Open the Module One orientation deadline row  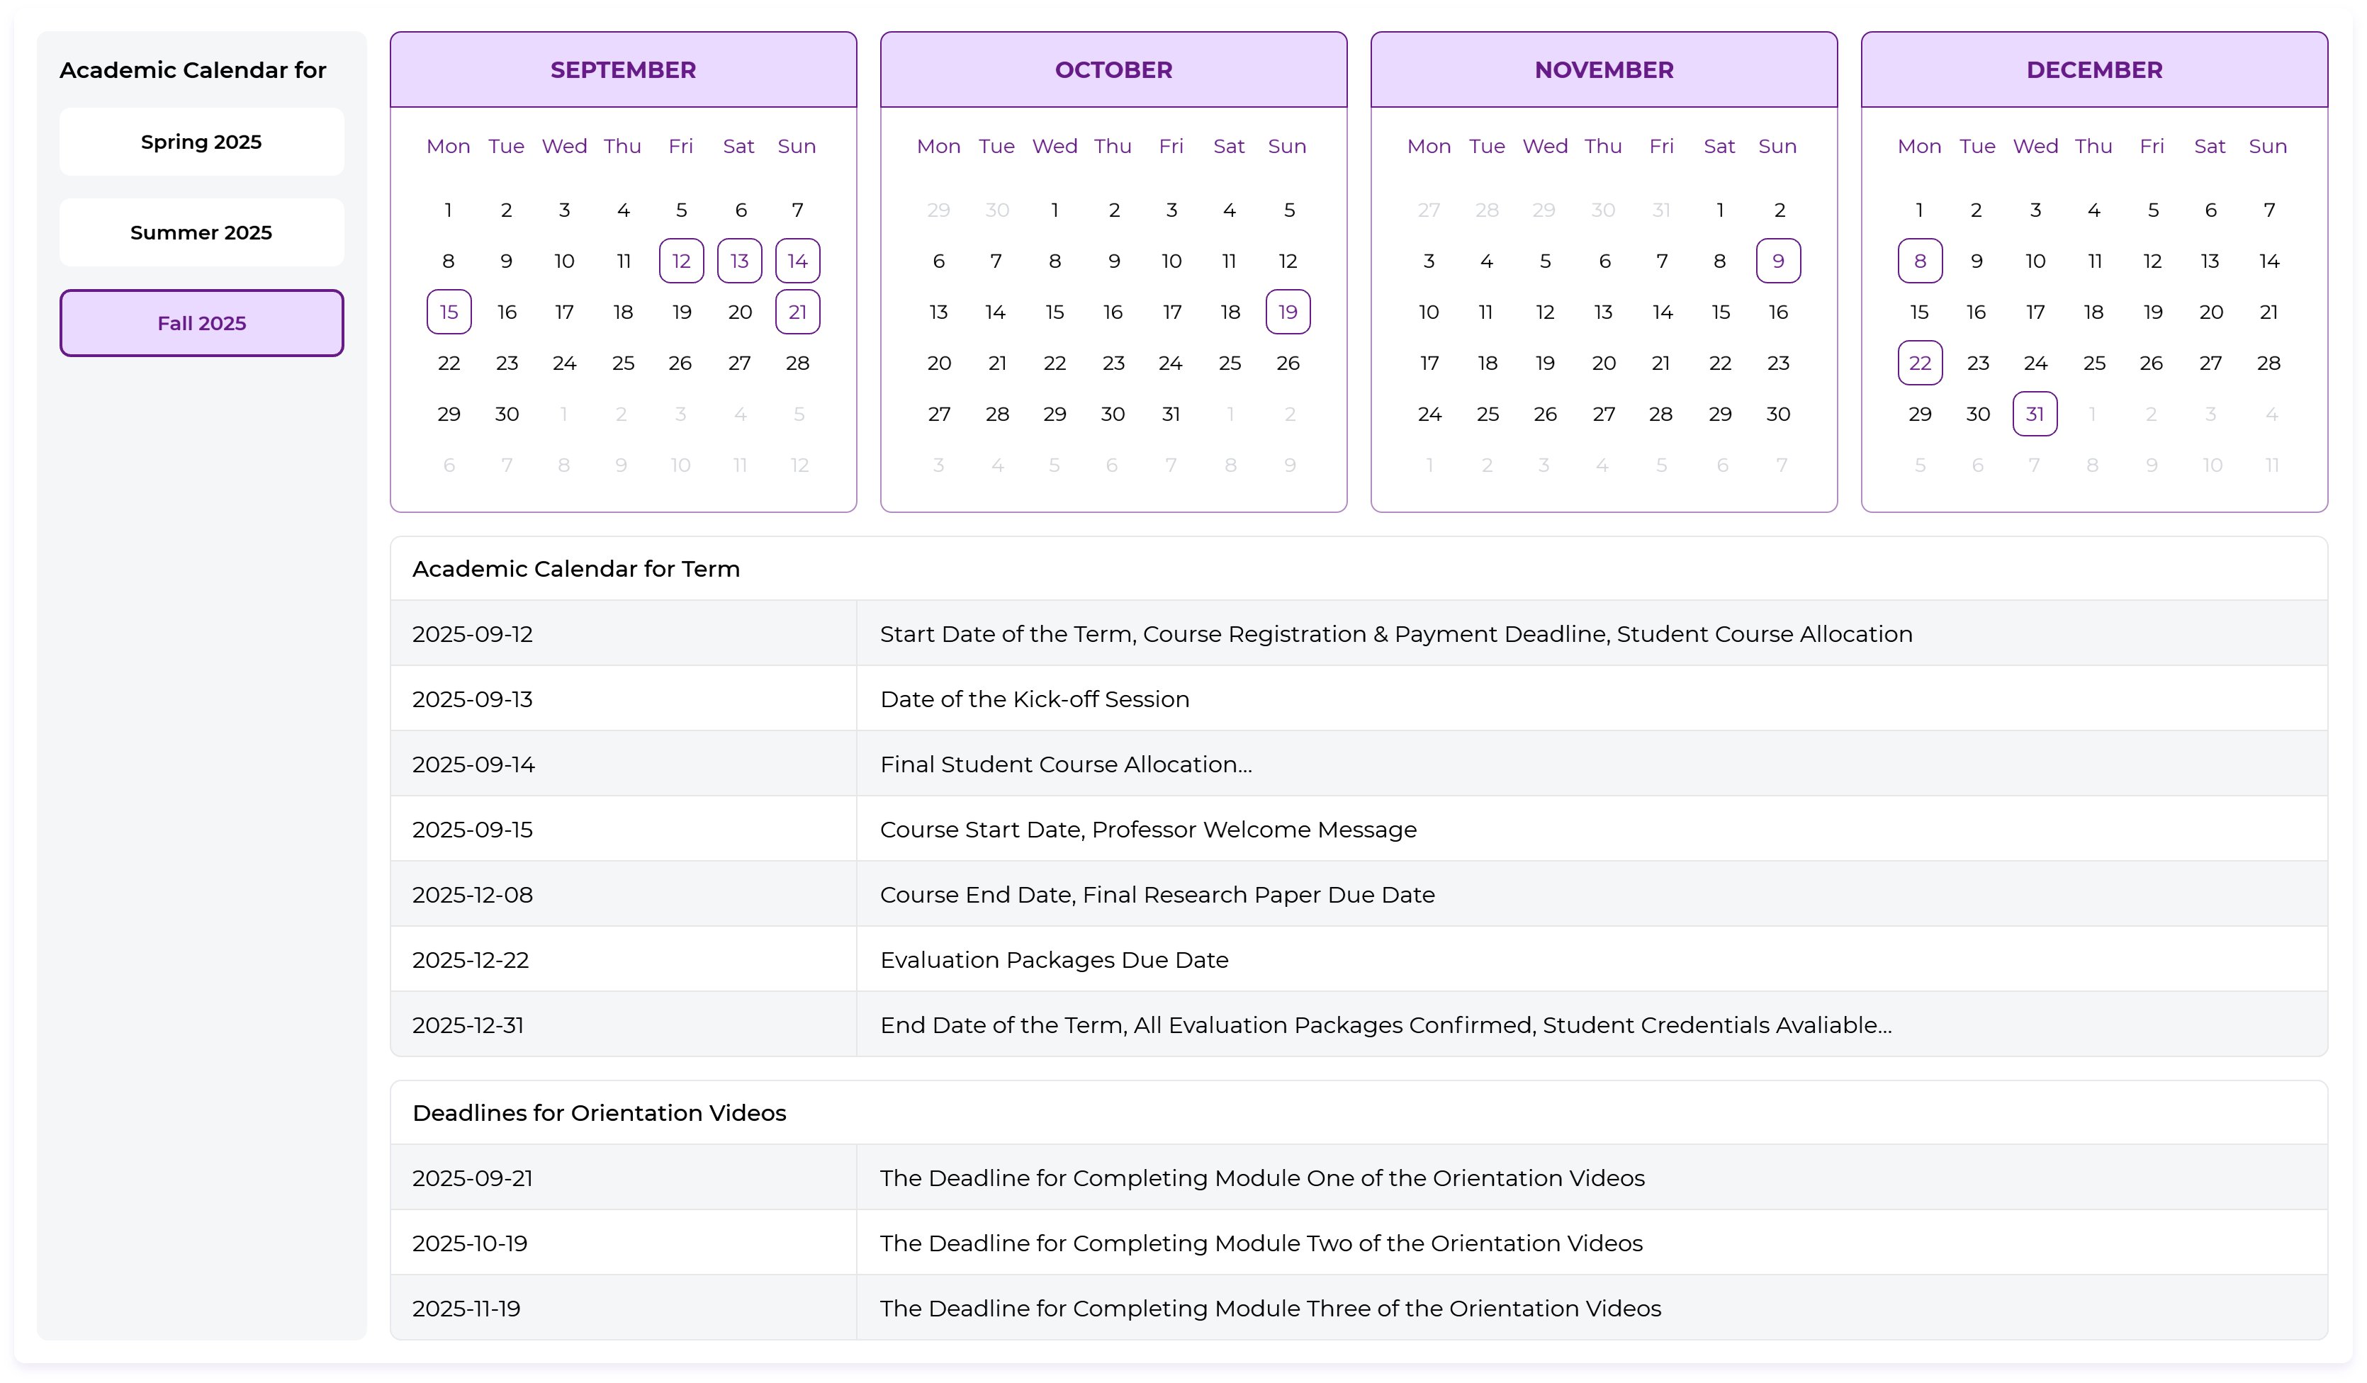pos(1359,1178)
